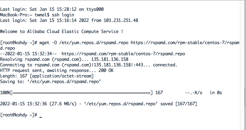This screenshot has width=246, height=130.
Task: Click the IP address 103.231.251.48
Action: (x=121, y=20)
